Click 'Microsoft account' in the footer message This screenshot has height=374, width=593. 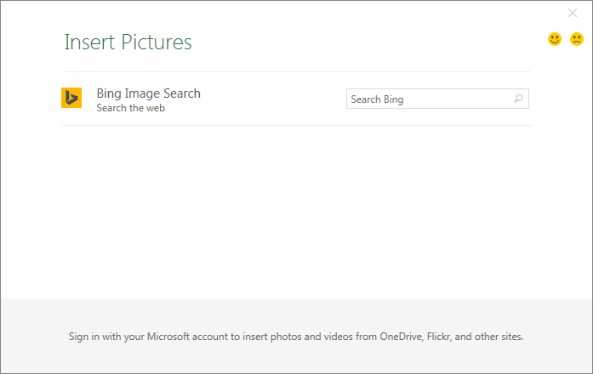(184, 336)
